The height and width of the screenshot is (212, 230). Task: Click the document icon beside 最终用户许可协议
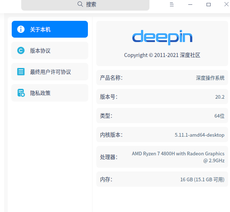(21, 72)
